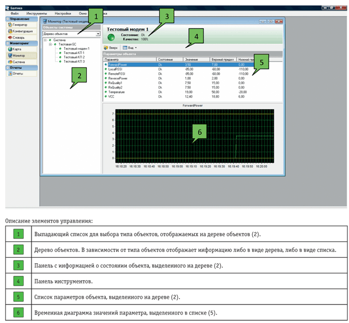Select the Монитор sidebar item
The width and height of the screenshot is (349, 323).
click(x=22, y=55)
